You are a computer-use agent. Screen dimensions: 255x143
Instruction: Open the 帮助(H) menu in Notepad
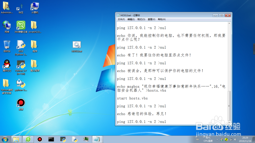click(x=162, y=19)
